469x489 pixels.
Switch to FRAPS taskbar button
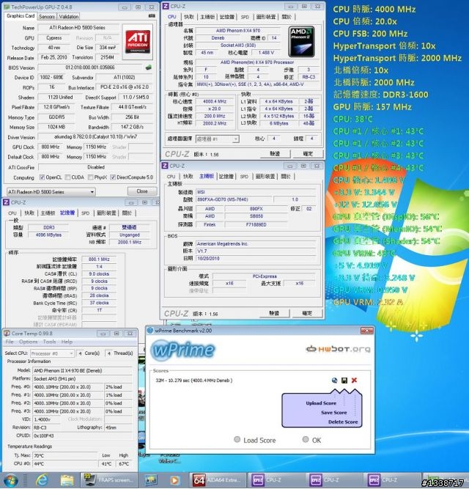pyautogui.click(x=108, y=480)
